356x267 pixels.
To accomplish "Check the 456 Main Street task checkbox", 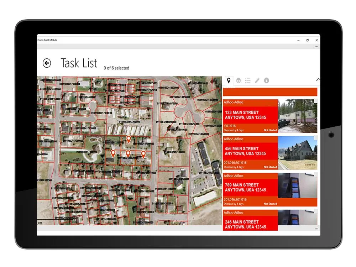I will click(x=315, y=138).
